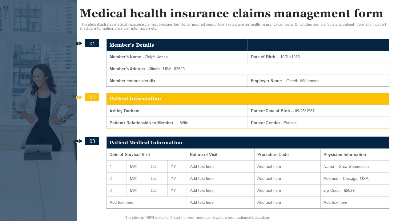Select the Member's Details header

point(177,45)
